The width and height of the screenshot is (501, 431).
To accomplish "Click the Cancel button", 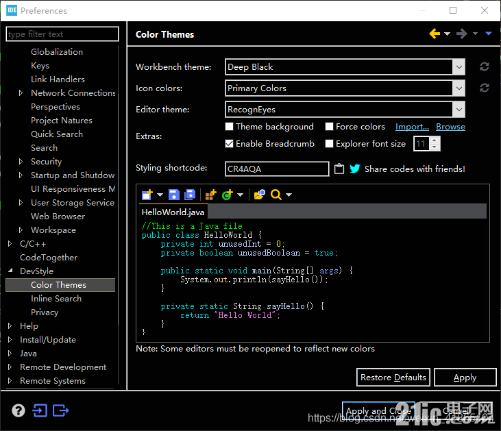I will (456, 410).
